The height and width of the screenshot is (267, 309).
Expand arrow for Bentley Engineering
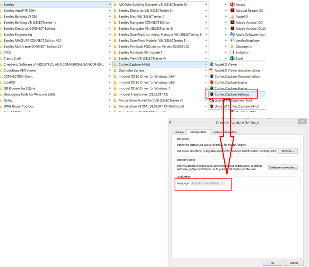110,35
